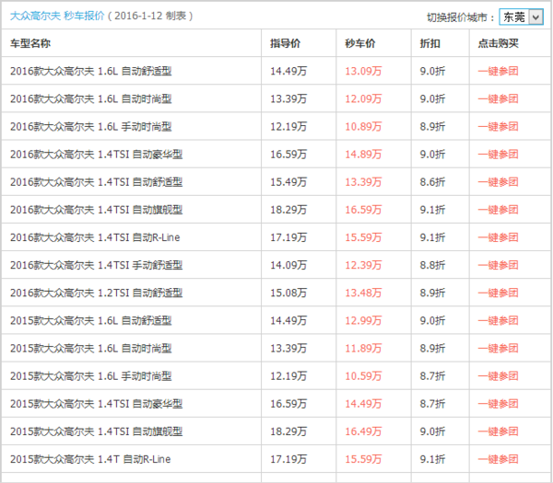Screen dimensions: 553x483
Task: Click the 8.6折 discount cell
Action: pos(432,182)
